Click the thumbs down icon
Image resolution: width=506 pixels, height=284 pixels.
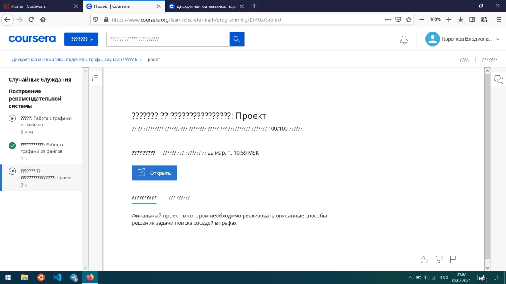(x=439, y=259)
